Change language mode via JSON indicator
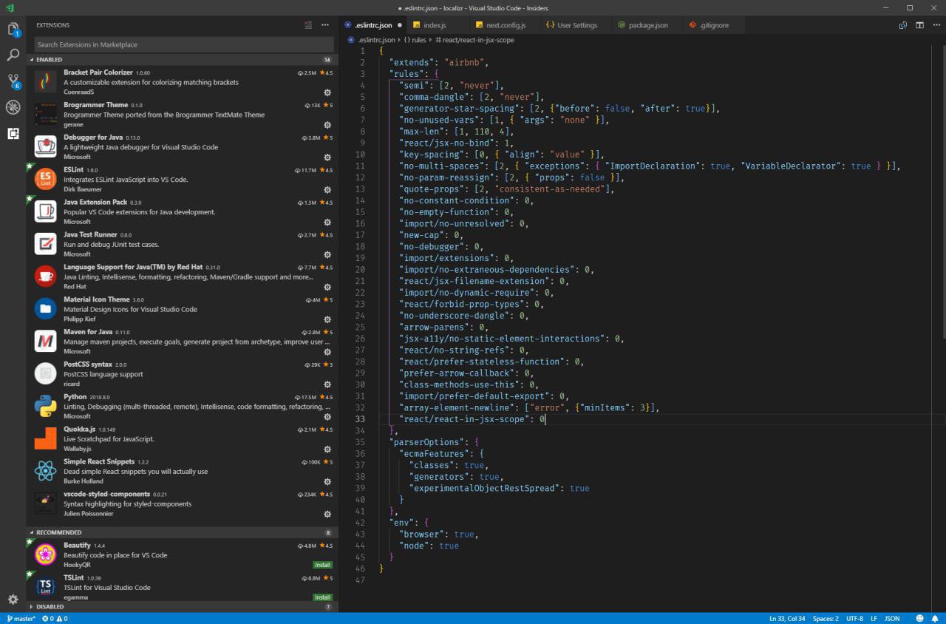The height and width of the screenshot is (624, 946). pos(892,618)
